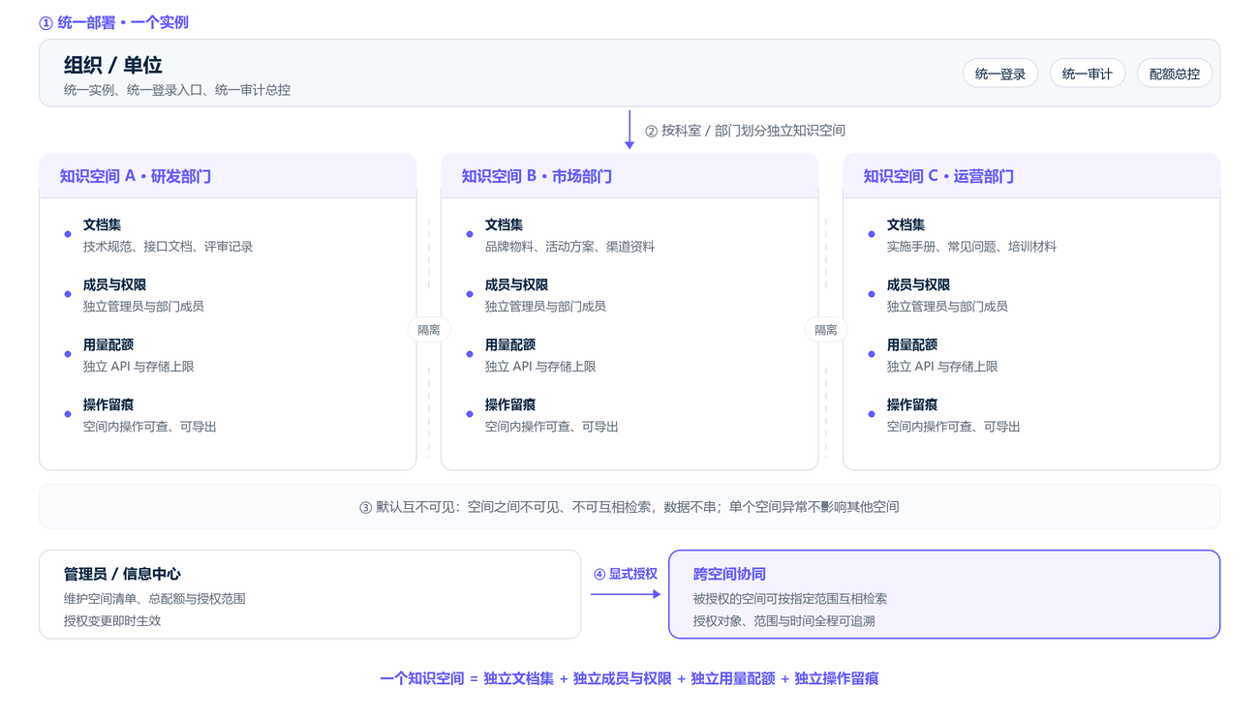1259x716 pixels.
Task: Select the text 统一实例、统一登录入口、统一审计总控
Action: point(177,90)
